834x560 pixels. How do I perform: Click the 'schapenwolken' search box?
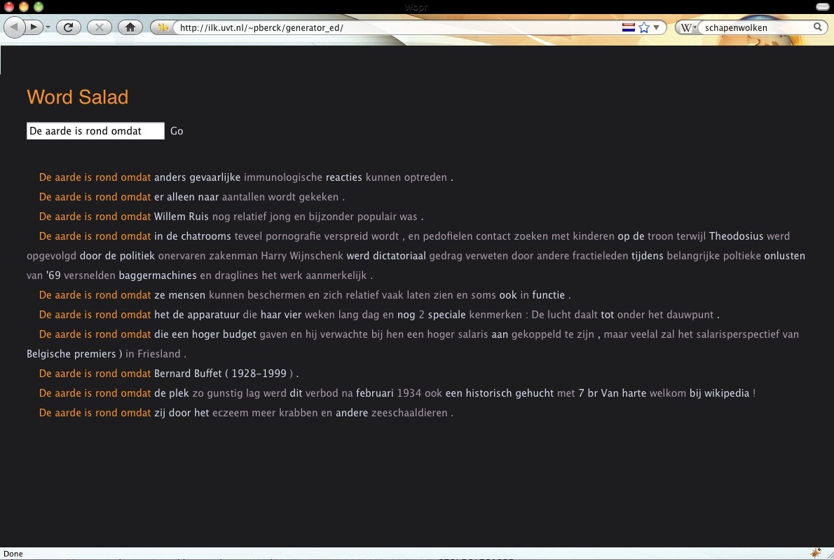756,28
